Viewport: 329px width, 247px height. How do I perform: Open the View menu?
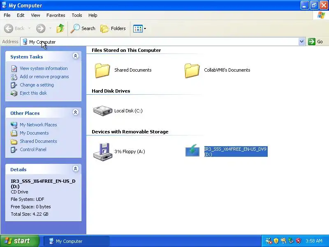click(35, 15)
